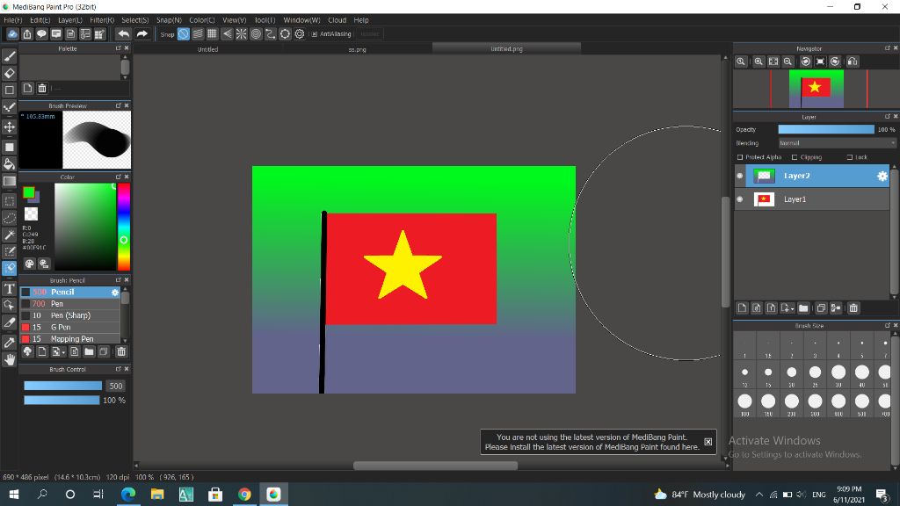Adjust the layer Opacity slider
This screenshot has width=900, height=506.
click(826, 130)
